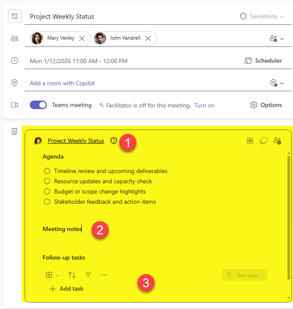Click the Sensitivity shield icon

click(x=243, y=16)
